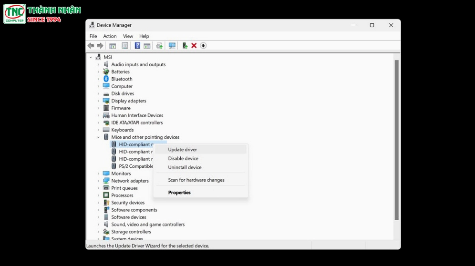Click Properties in the context menu
The image size is (475, 266).
[x=179, y=193]
